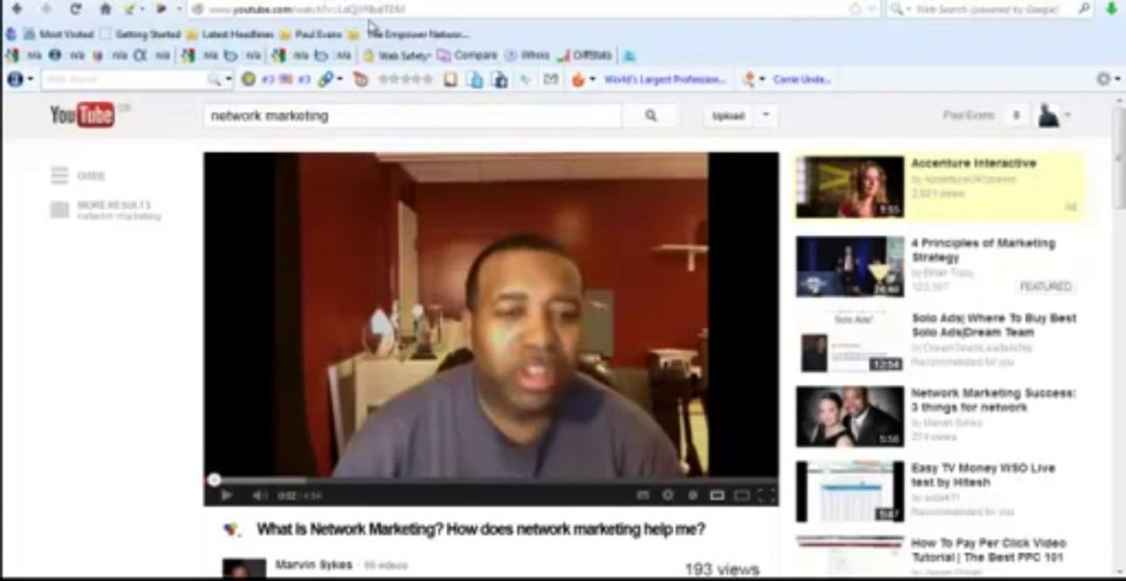Open How To Pay Per Click Video Tutorial

coord(989,550)
